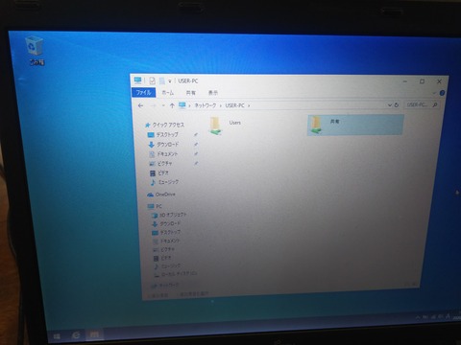Screen dimensions: 461x345
Task: Click the USER-PC window title text
Action: click(x=188, y=81)
